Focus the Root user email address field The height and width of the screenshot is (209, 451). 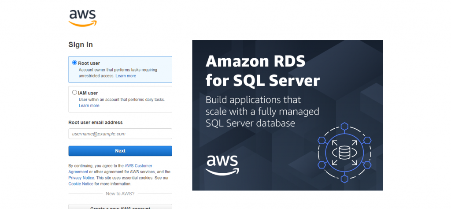[x=120, y=134]
